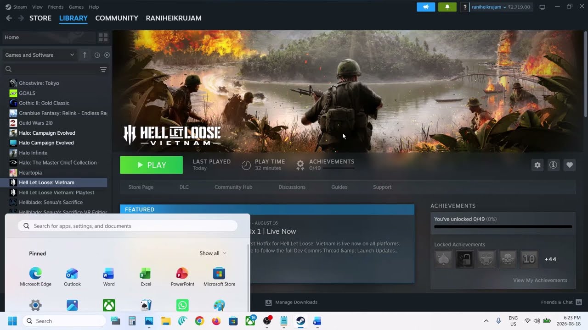Select Hell Let Loose Vietnam: Playtest icon
The height and width of the screenshot is (330, 588).
click(13, 192)
